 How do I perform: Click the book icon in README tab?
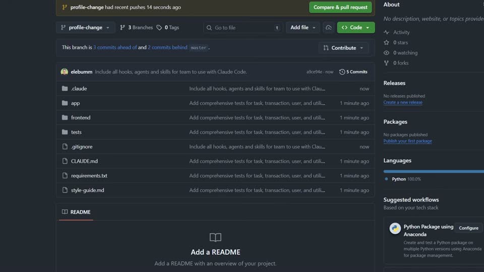click(65, 212)
